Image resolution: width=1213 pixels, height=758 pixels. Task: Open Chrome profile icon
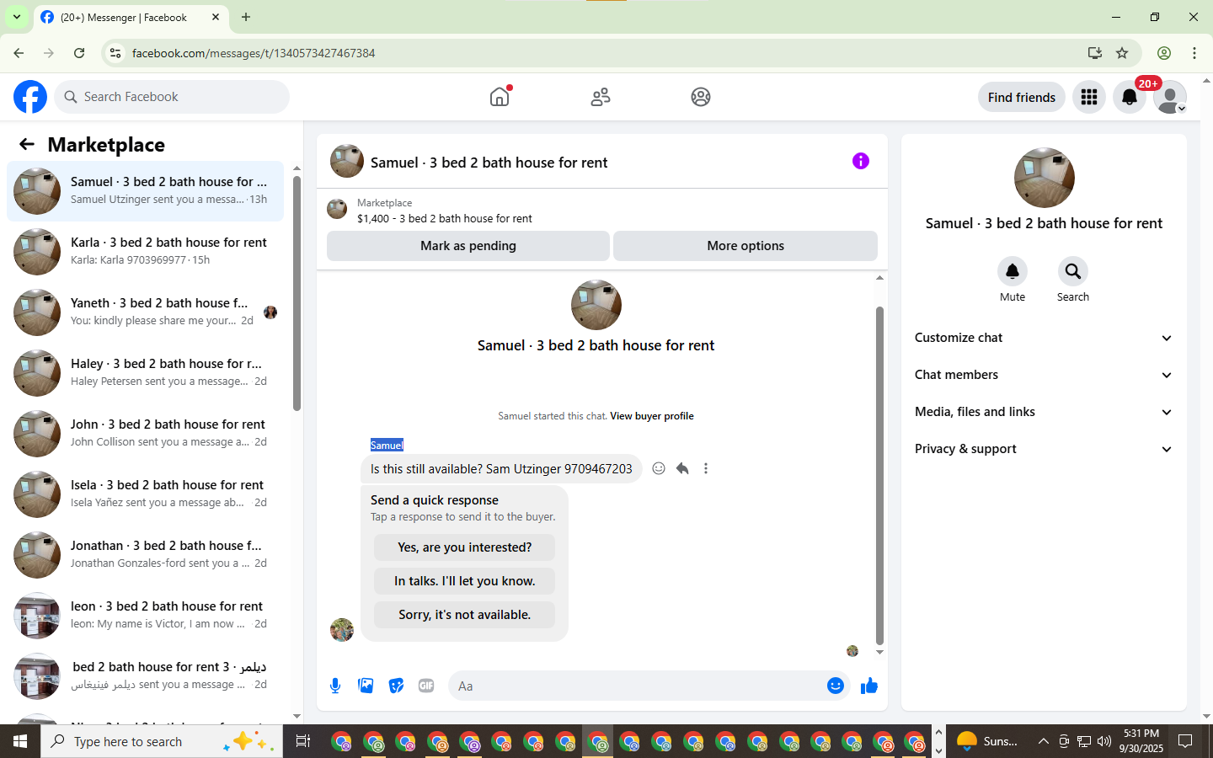[1164, 53]
